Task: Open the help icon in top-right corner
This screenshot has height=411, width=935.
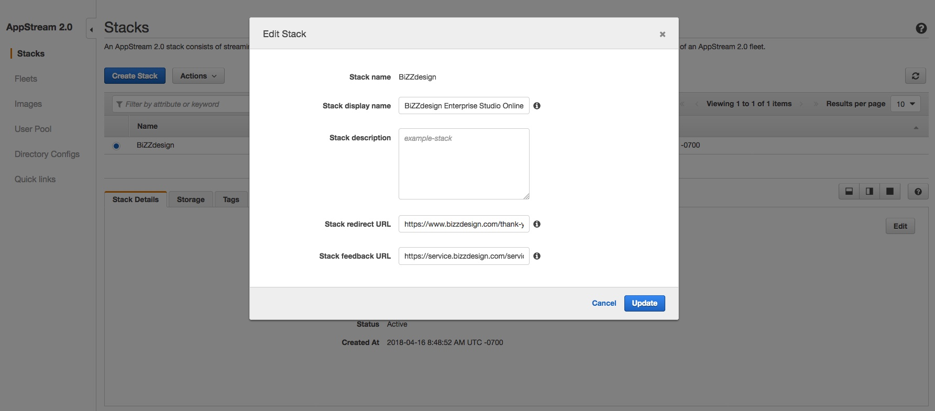Action: tap(921, 28)
